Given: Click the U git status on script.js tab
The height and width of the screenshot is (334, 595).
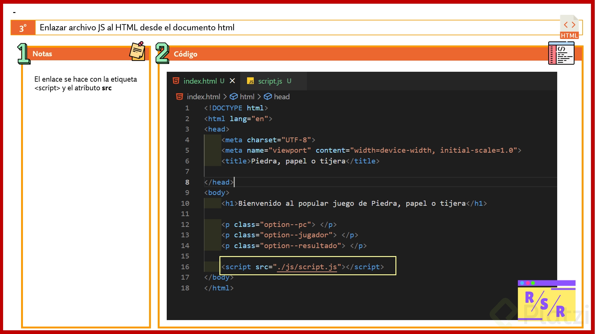Looking at the screenshot, I should pos(289,81).
